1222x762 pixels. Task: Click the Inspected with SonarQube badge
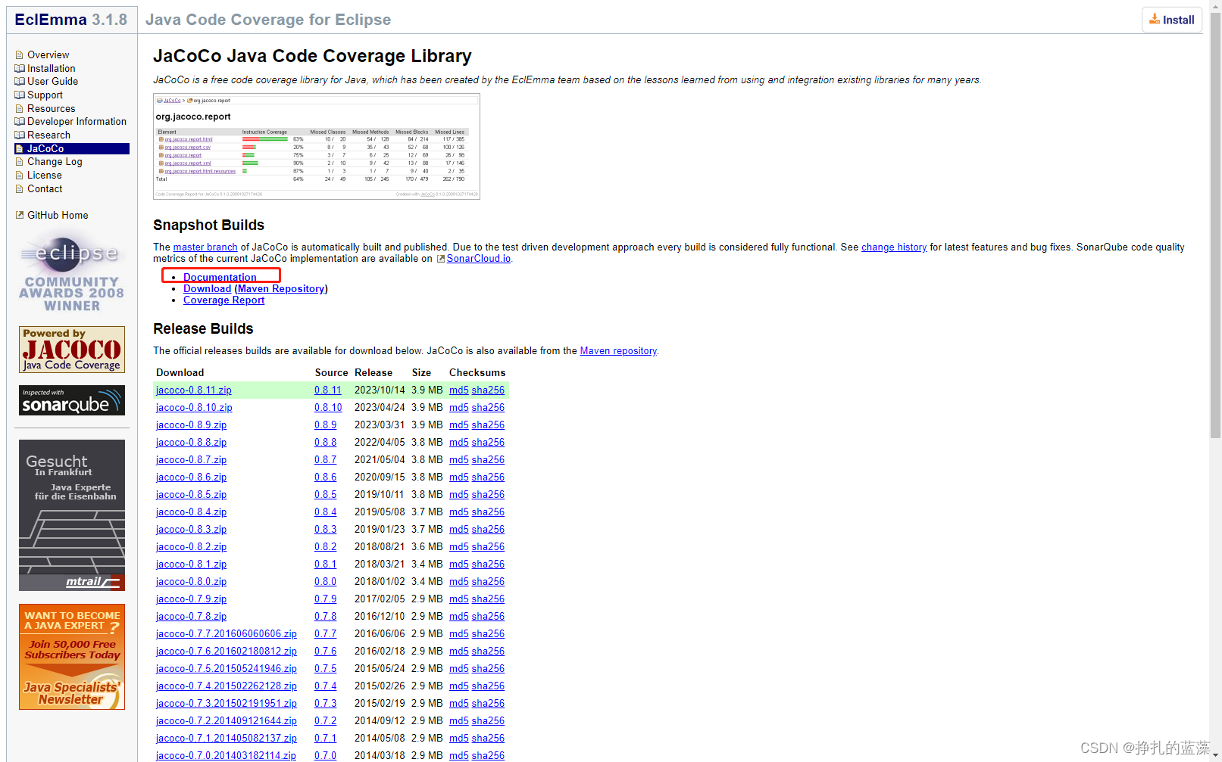pyautogui.click(x=71, y=400)
